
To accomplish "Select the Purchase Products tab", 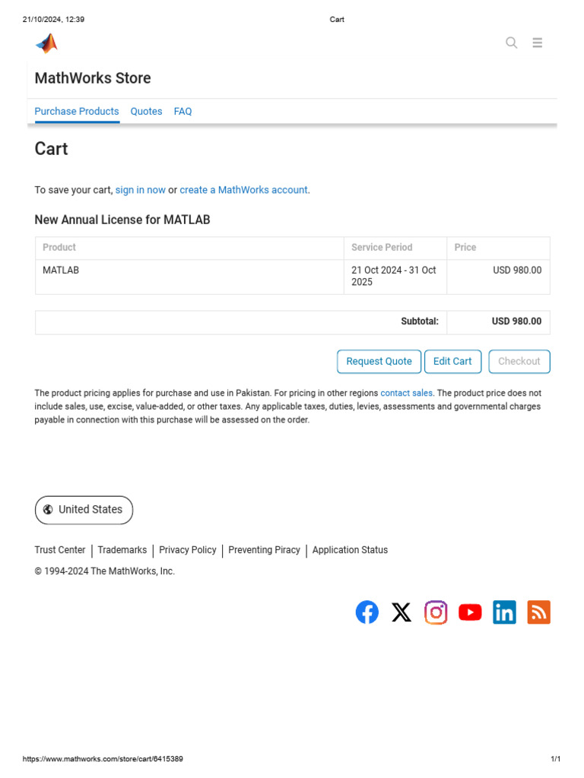I will pos(77,112).
